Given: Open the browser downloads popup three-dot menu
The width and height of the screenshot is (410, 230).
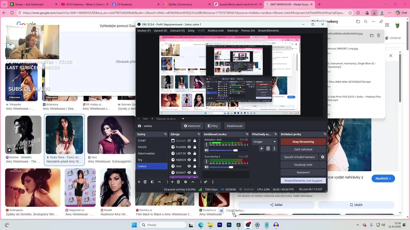Looking at the screenshot, I should [373, 22].
